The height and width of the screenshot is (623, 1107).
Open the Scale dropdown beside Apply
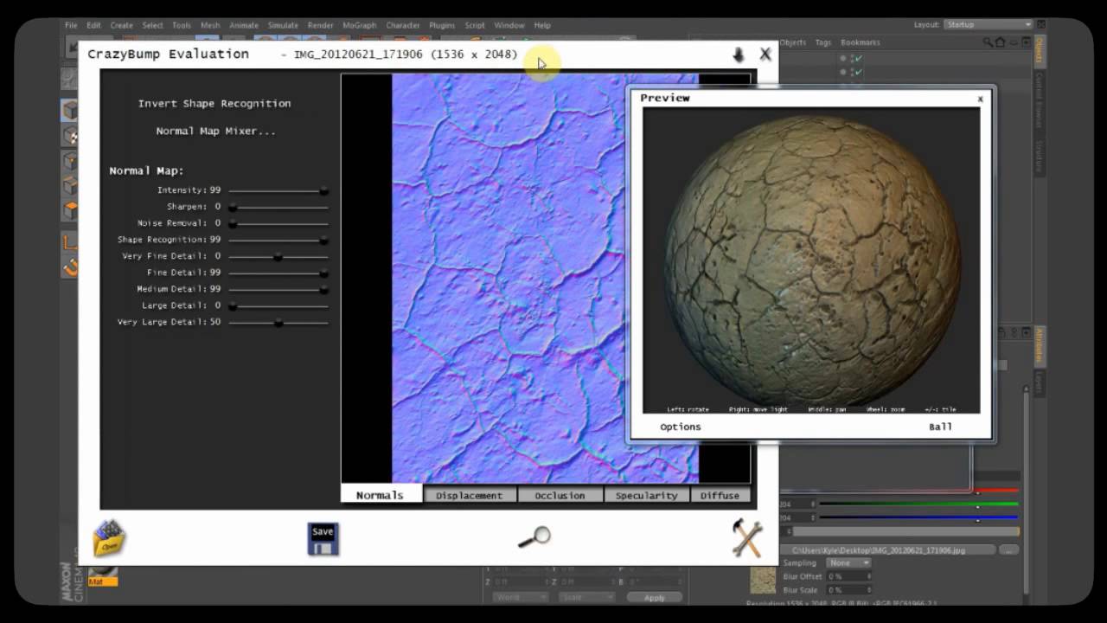(x=585, y=598)
